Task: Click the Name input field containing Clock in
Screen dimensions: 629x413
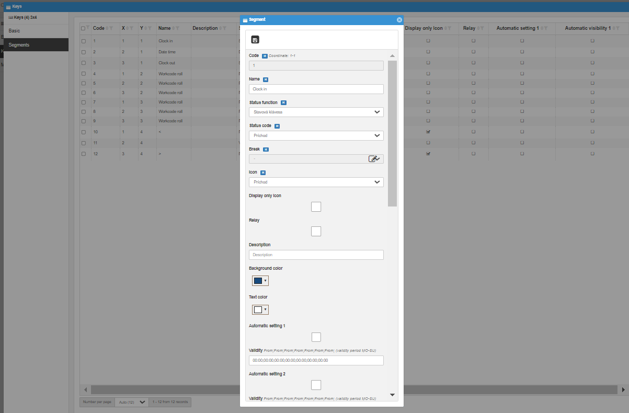Action: [316, 89]
